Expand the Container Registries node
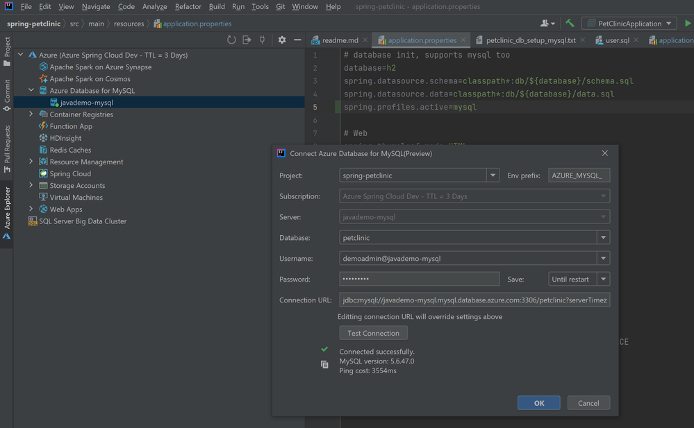The height and width of the screenshot is (428, 694). coord(31,114)
